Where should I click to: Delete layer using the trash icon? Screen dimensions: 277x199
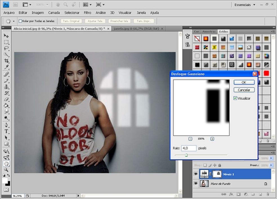pos(268,194)
